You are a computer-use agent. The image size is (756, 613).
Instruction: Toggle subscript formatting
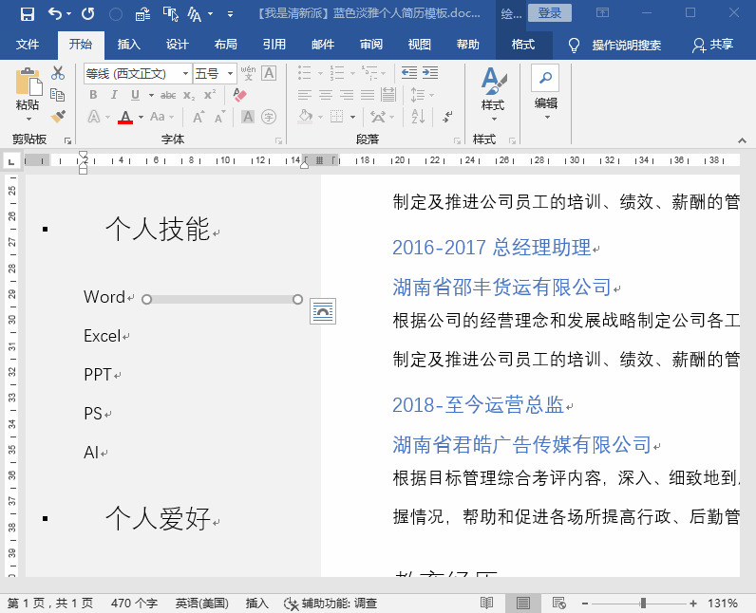(x=189, y=95)
